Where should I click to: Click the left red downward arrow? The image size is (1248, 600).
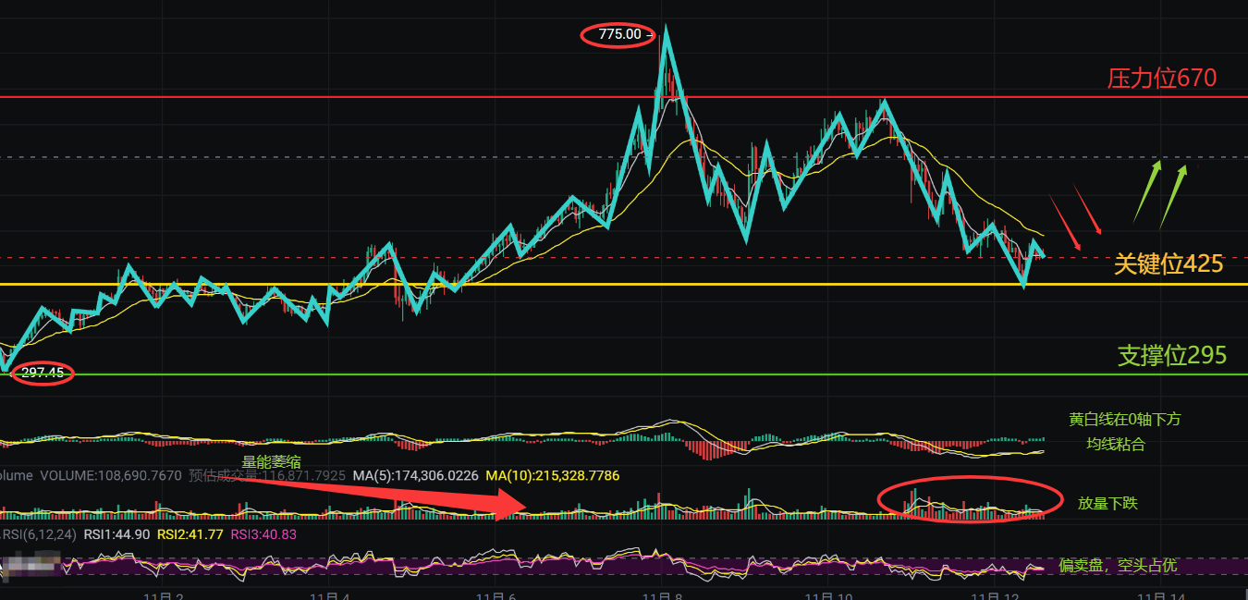[x=1065, y=222]
